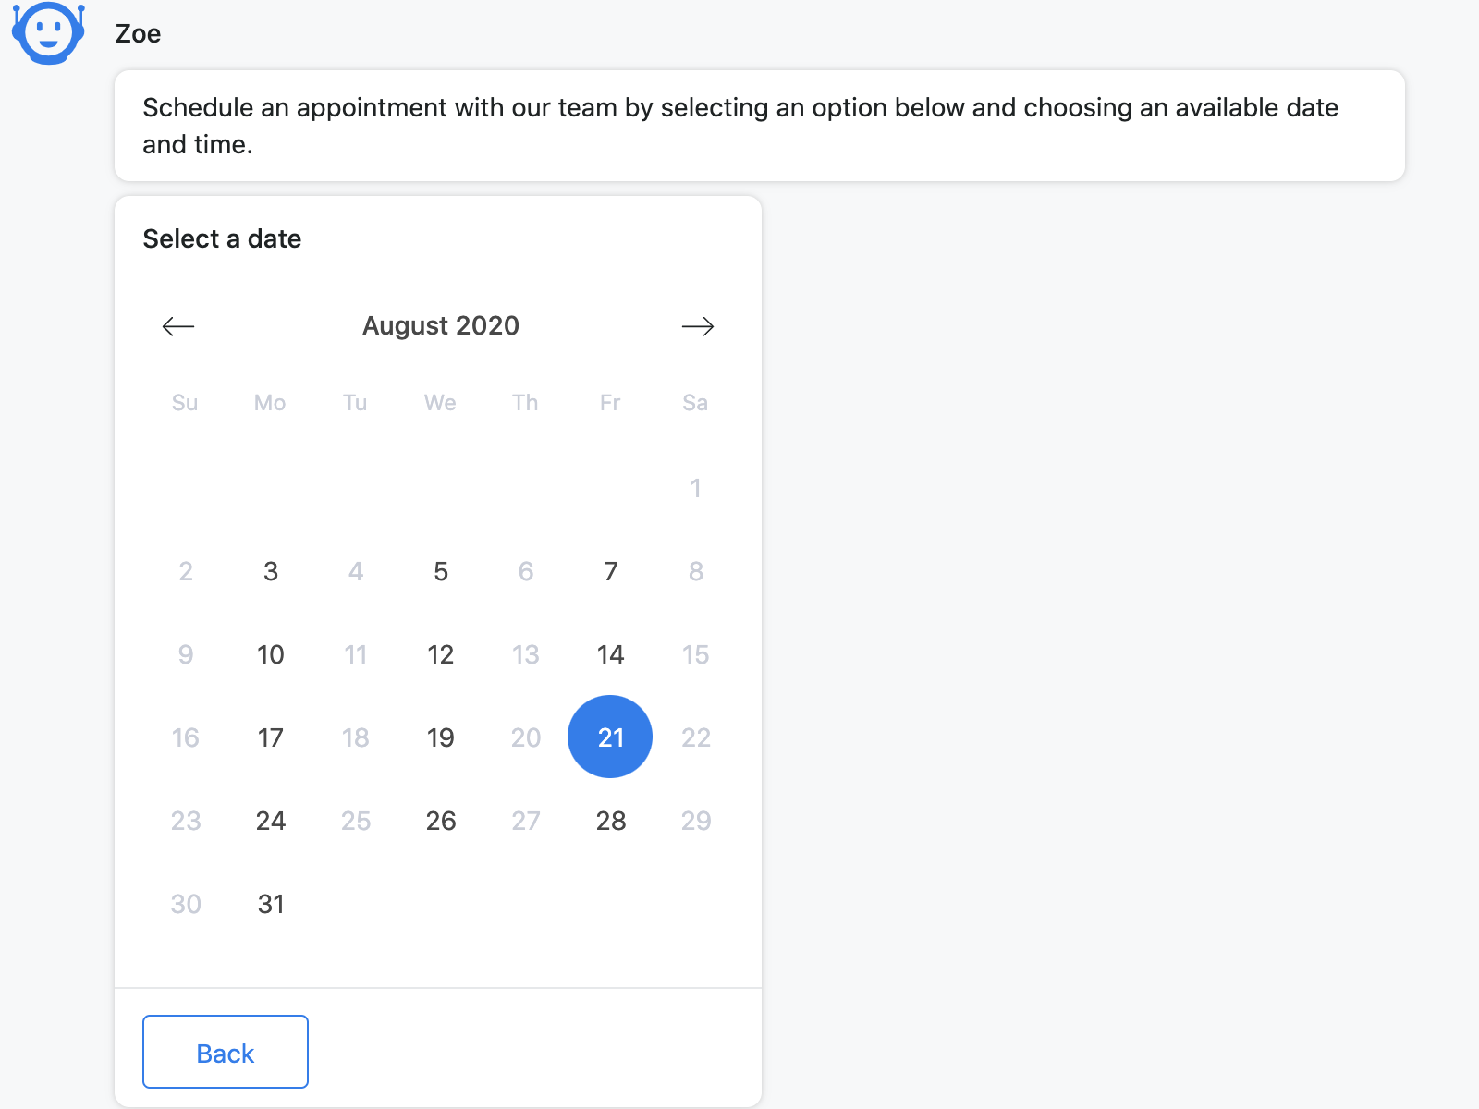Select August 19 on the calendar
The image size is (1479, 1109).
(441, 737)
